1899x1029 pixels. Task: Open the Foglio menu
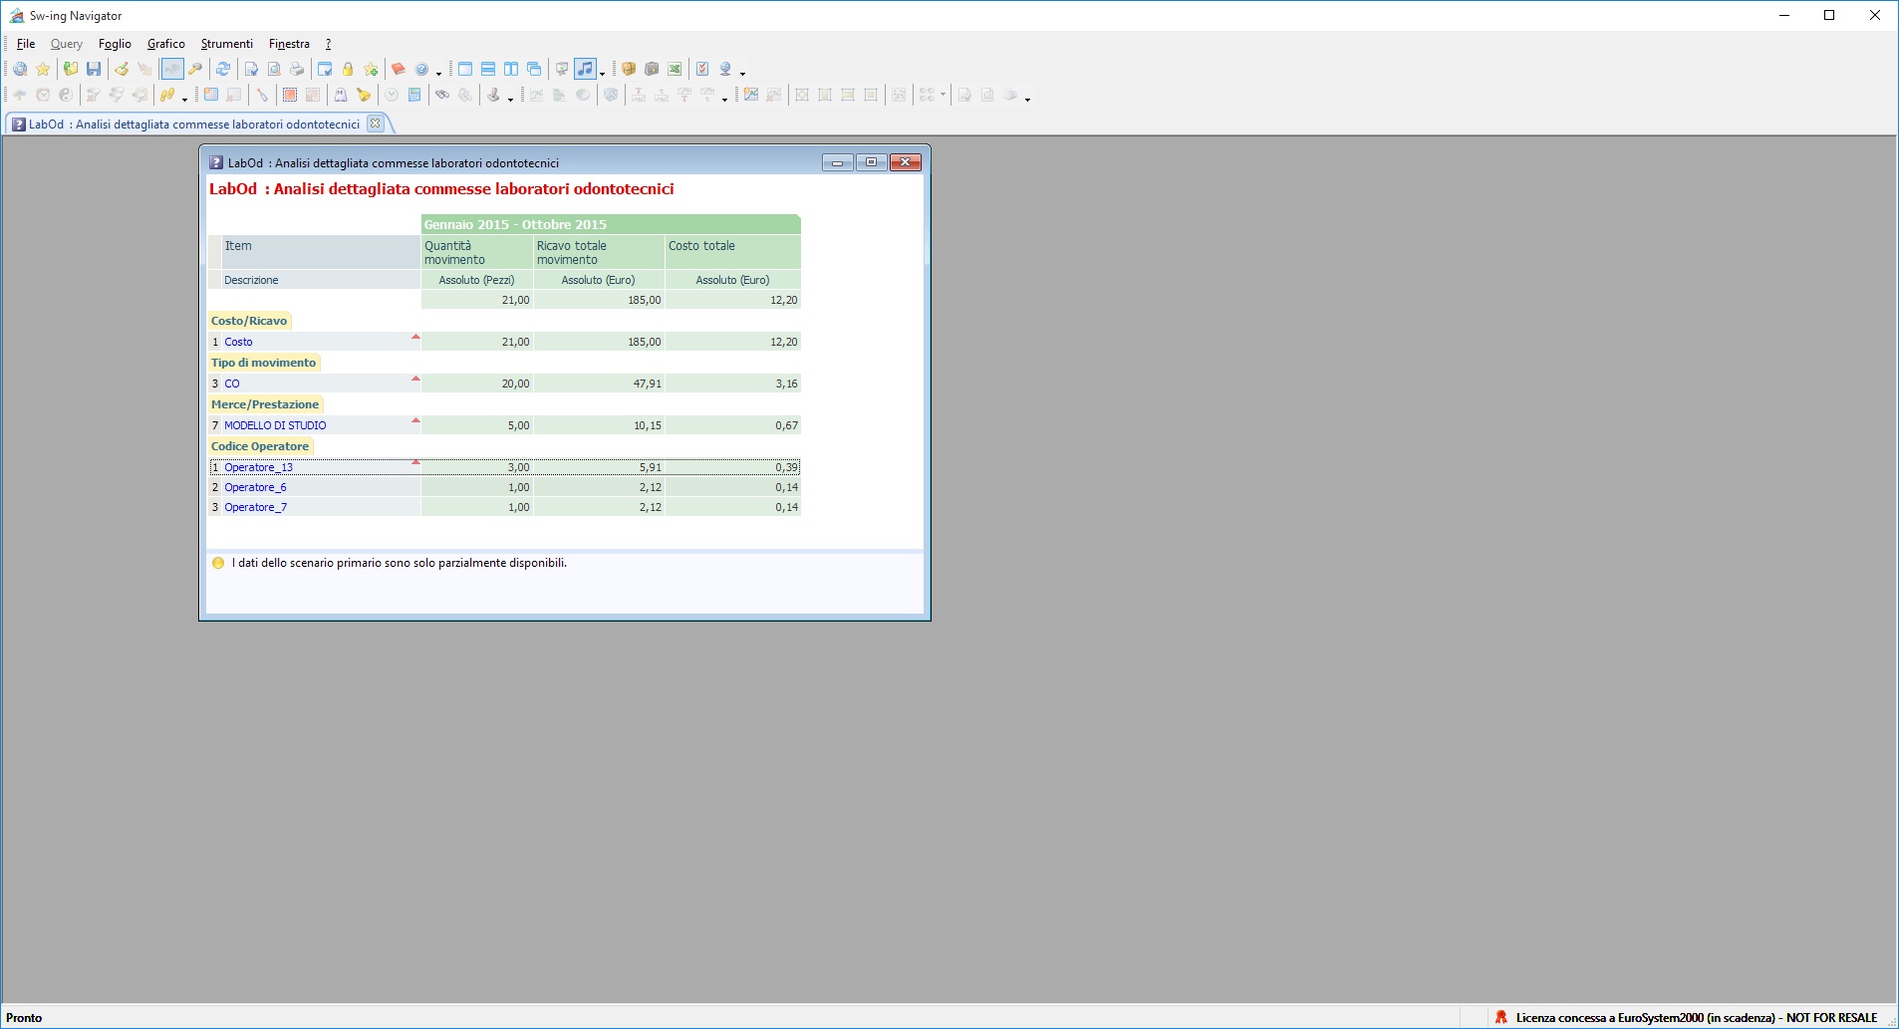[x=115, y=44]
